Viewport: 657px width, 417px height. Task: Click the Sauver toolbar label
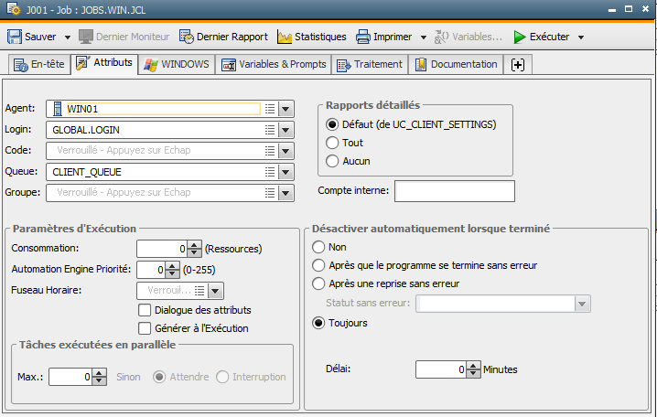click(40, 37)
